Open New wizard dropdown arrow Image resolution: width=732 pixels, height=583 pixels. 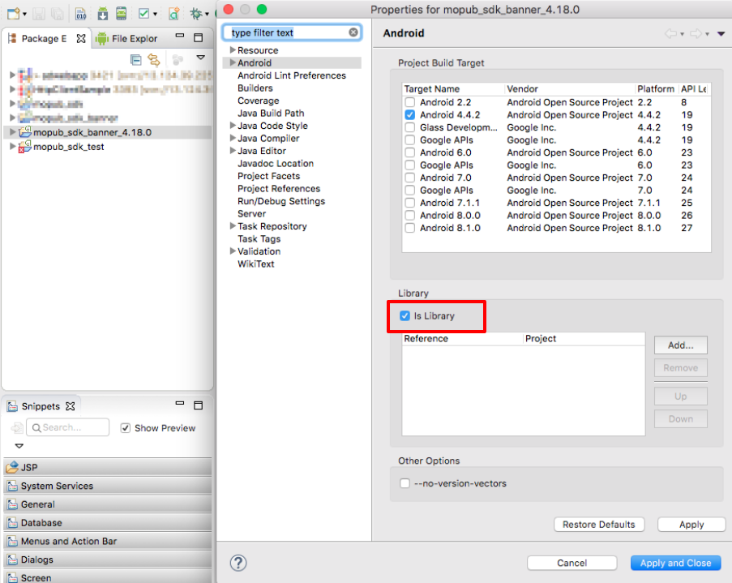point(25,15)
